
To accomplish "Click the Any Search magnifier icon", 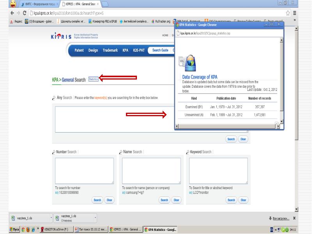I will click(54, 97).
